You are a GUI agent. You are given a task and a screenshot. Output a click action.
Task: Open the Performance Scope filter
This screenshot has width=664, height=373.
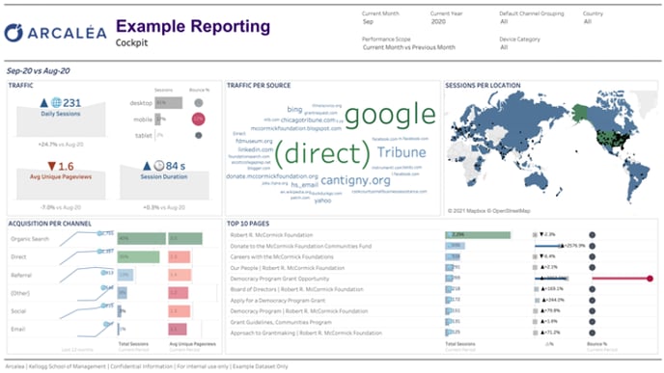[408, 47]
